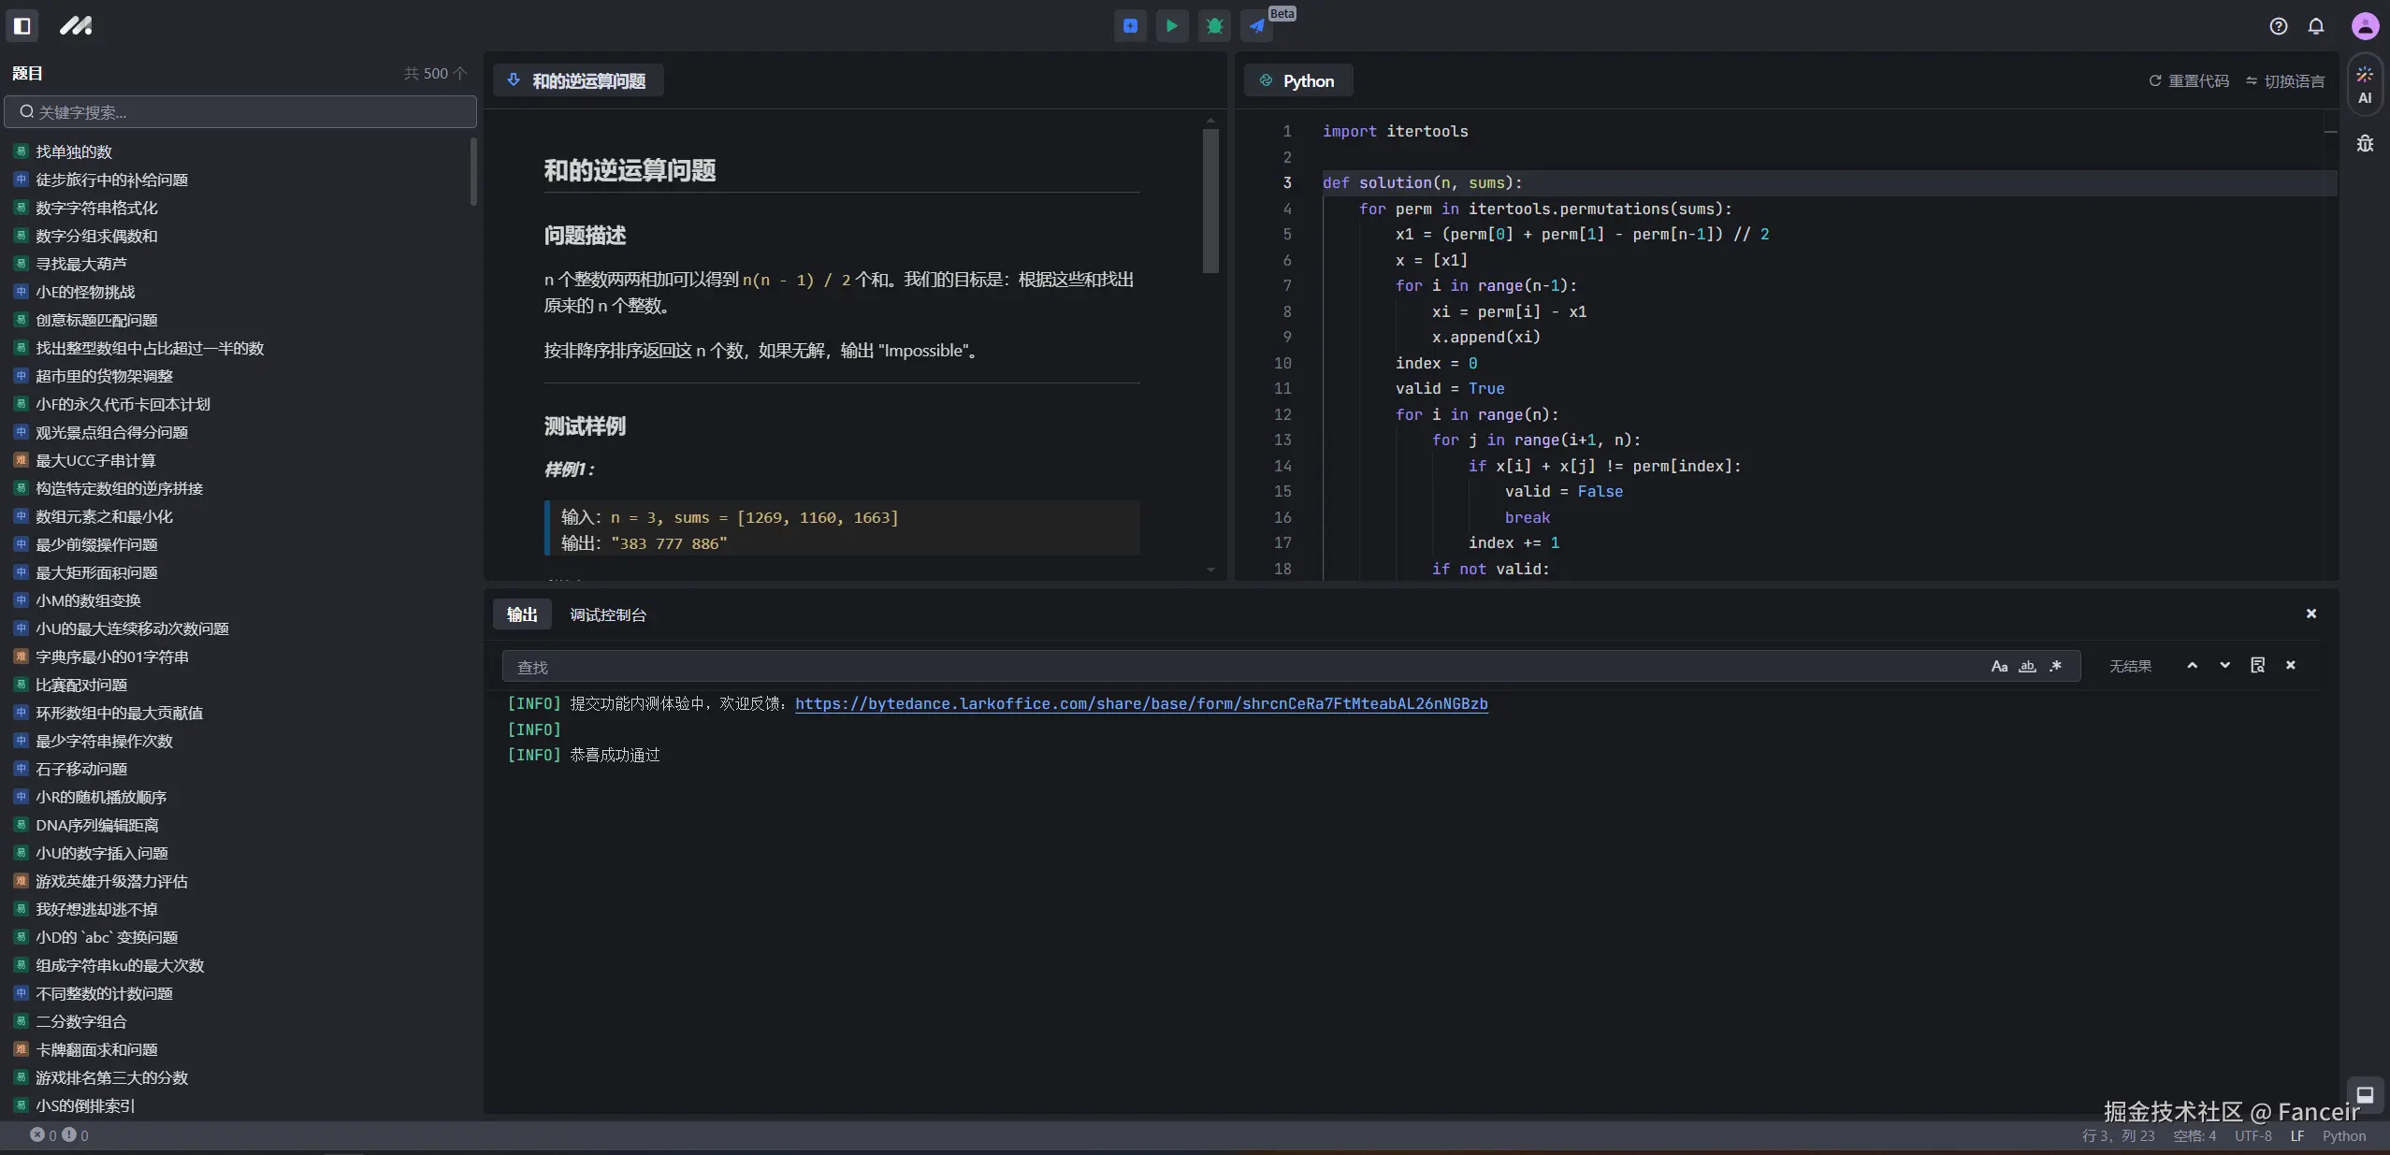Start debugging with the bug icon

pyautogui.click(x=1214, y=26)
